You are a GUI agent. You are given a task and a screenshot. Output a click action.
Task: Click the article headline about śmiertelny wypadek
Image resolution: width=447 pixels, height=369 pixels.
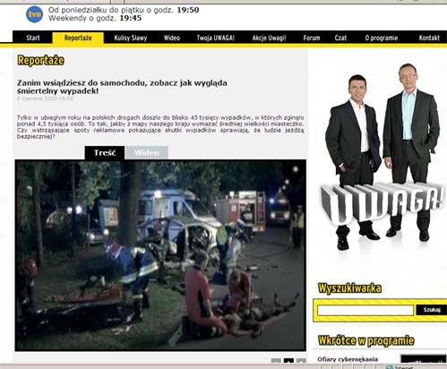pyautogui.click(x=122, y=87)
